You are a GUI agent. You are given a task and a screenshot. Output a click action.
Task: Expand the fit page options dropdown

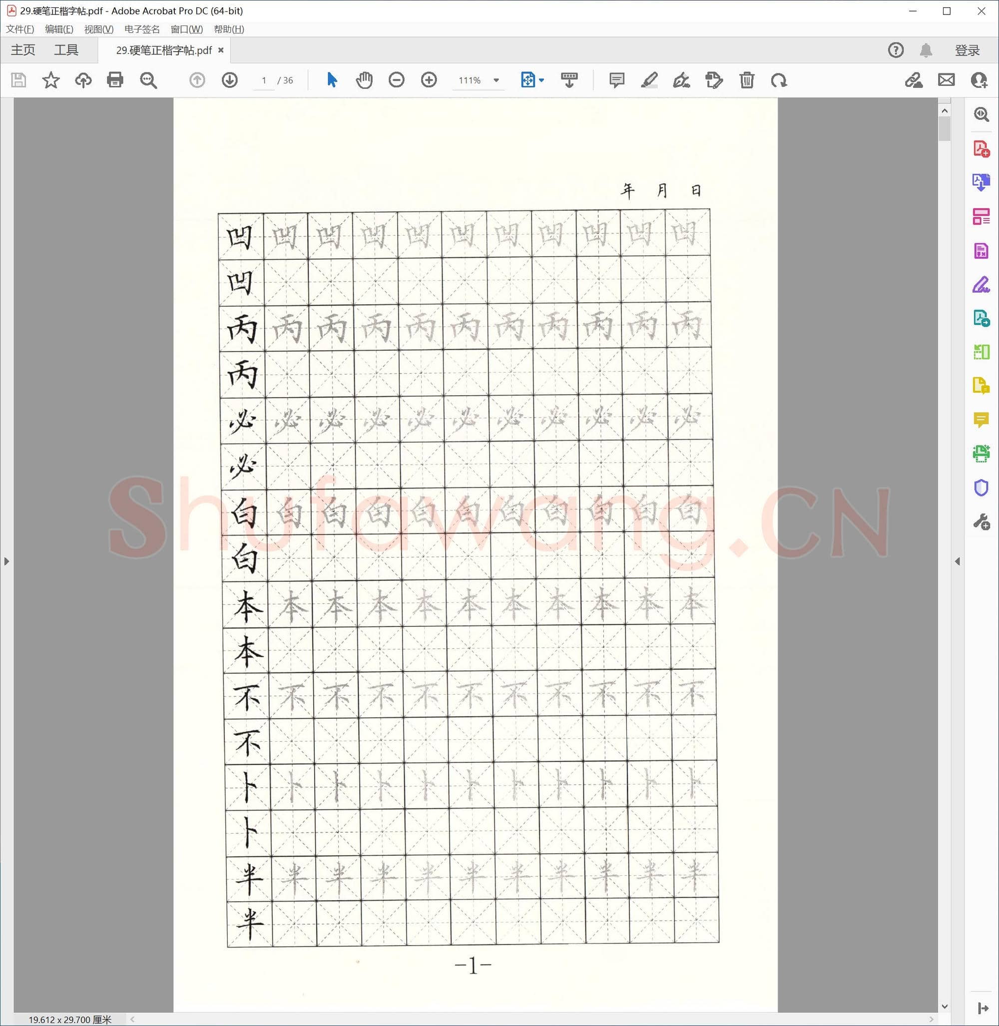pos(542,80)
